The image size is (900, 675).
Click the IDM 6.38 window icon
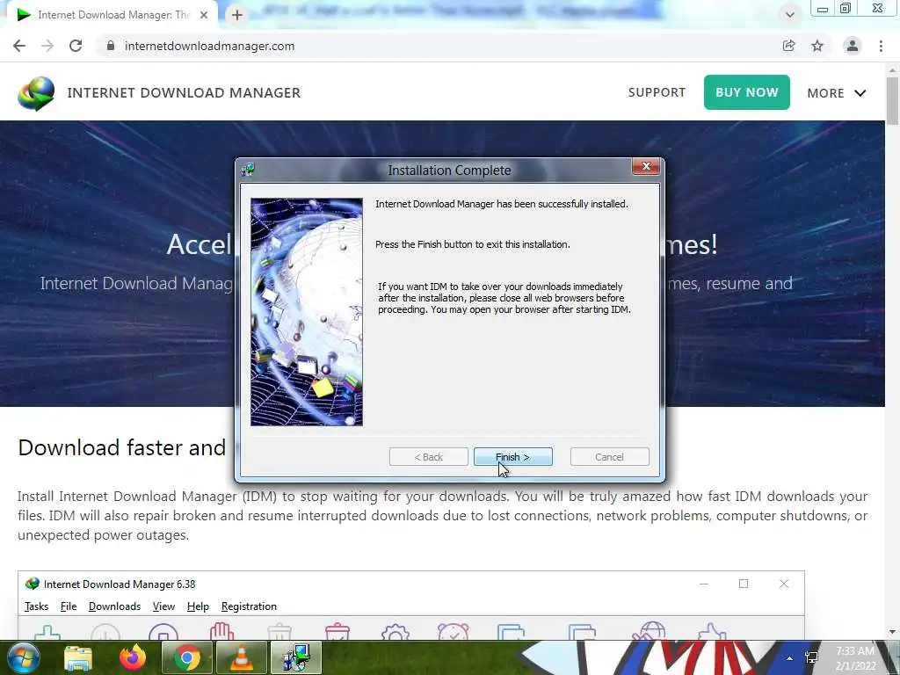(x=33, y=584)
